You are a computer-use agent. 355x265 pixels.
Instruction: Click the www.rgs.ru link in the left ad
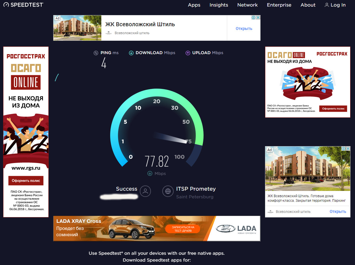click(26, 168)
